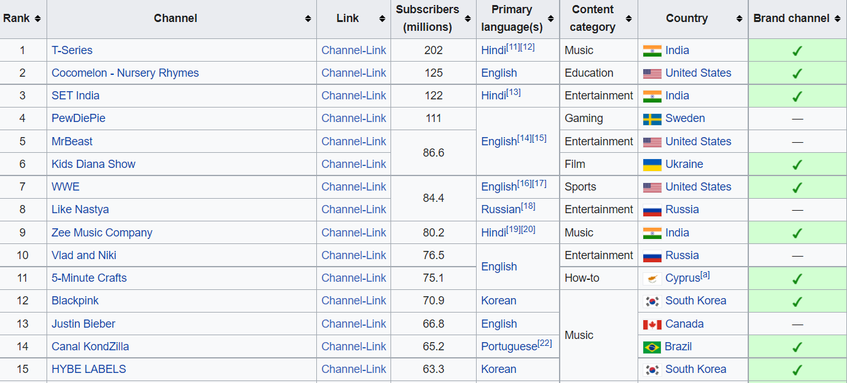The width and height of the screenshot is (847, 383).
Task: Open Channel-Link for Blackpink
Action: click(x=354, y=301)
